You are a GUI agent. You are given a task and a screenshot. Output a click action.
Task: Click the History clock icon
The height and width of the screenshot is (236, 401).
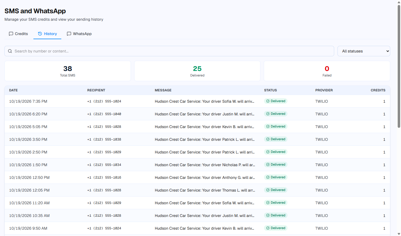(x=40, y=34)
